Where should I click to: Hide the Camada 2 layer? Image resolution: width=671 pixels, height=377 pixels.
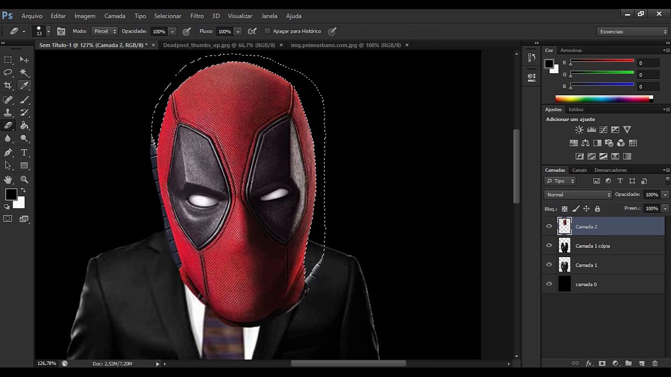click(x=549, y=227)
